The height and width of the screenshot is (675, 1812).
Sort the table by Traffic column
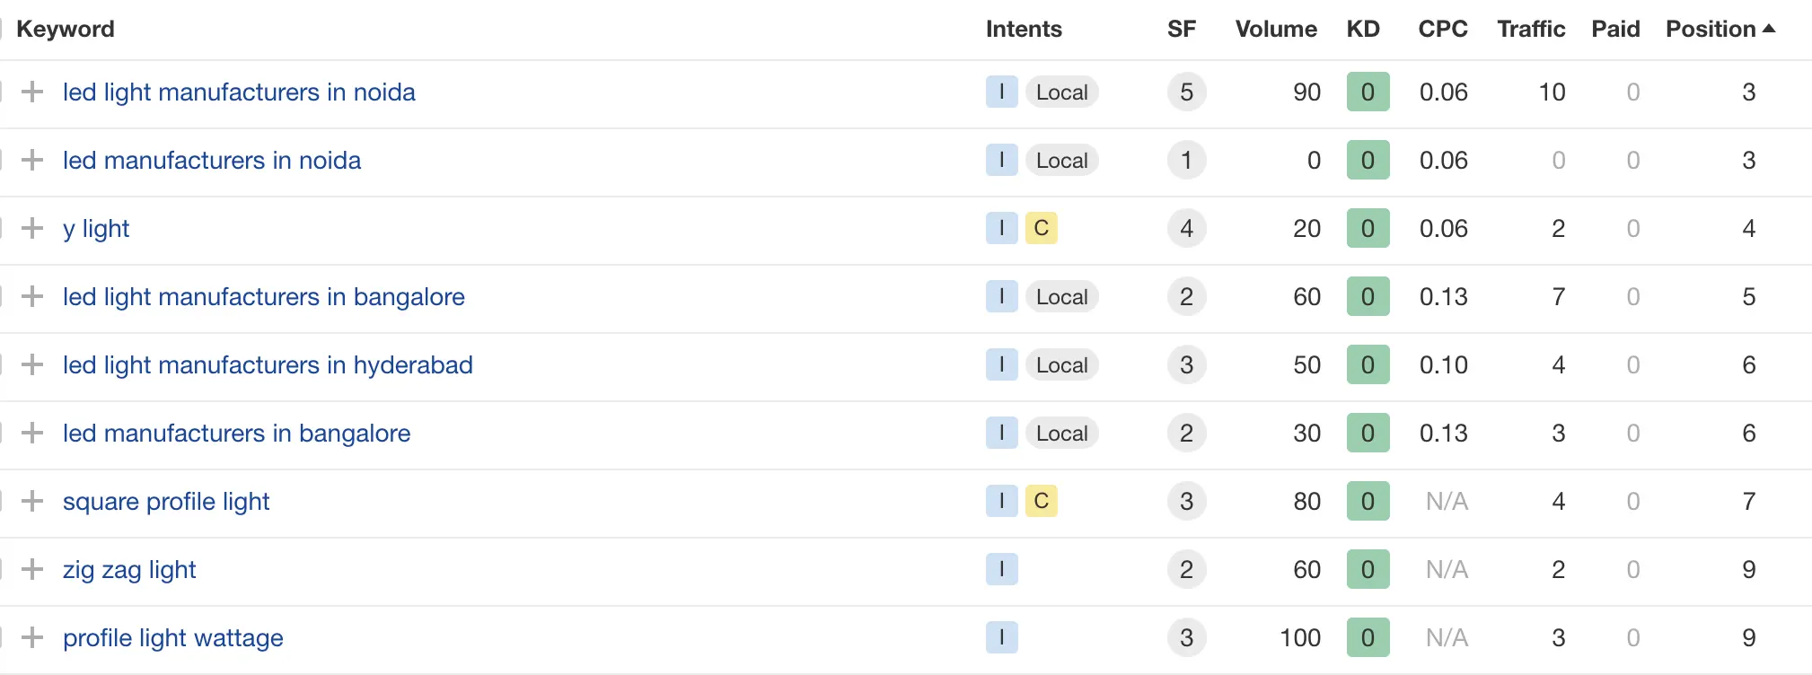[1530, 29]
